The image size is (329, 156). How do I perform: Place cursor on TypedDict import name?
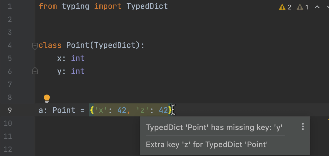147,6
